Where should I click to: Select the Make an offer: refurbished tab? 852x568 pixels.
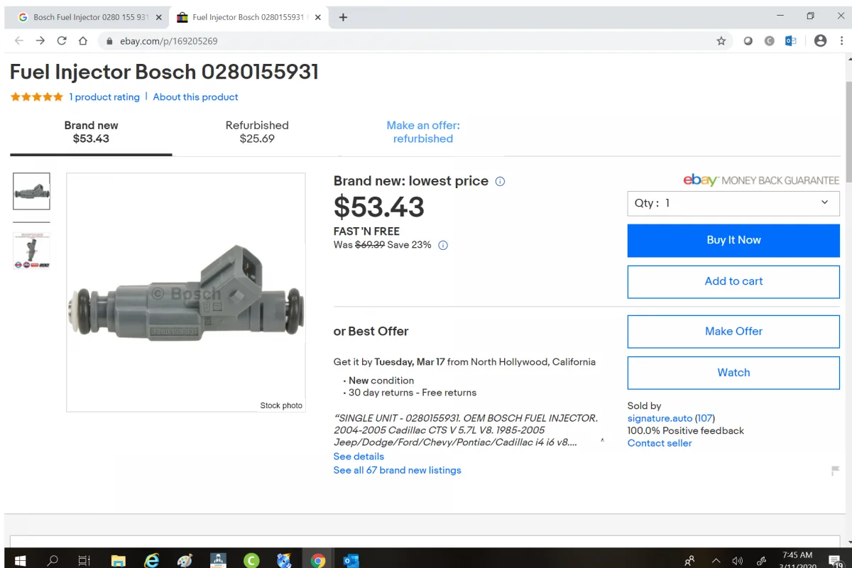click(423, 131)
